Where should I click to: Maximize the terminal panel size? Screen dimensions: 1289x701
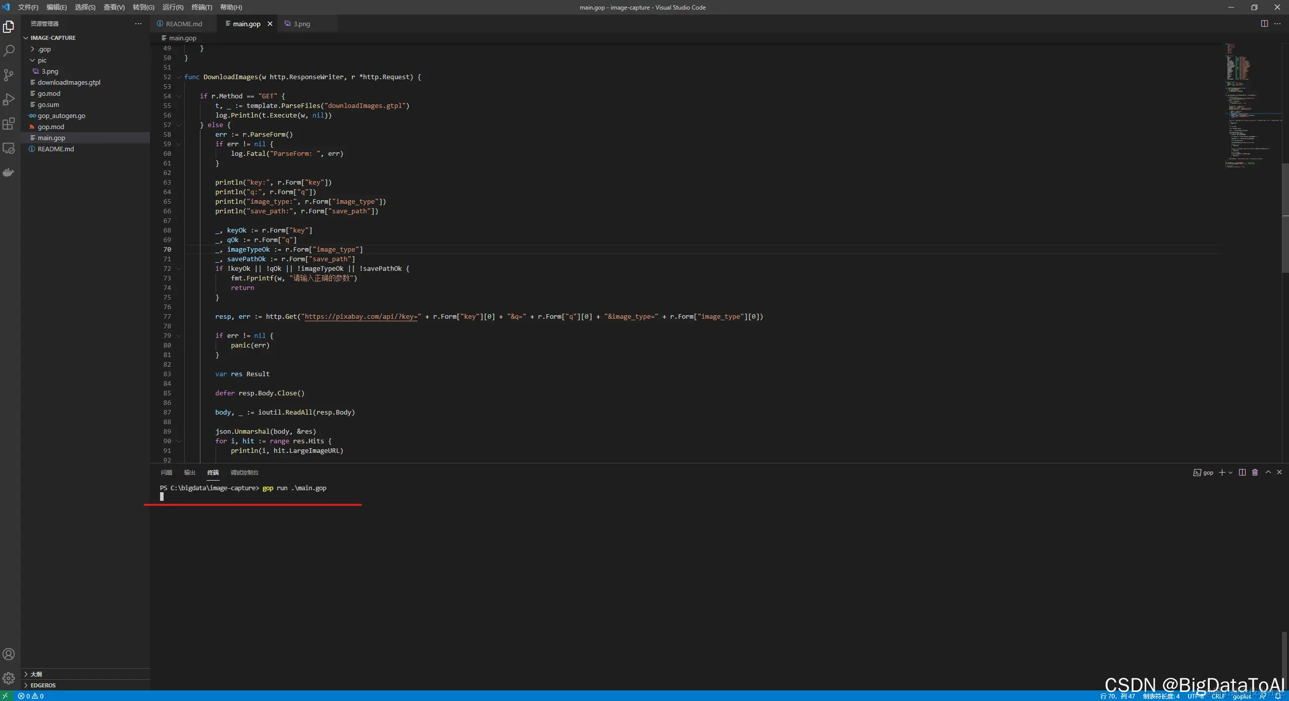tap(1268, 473)
